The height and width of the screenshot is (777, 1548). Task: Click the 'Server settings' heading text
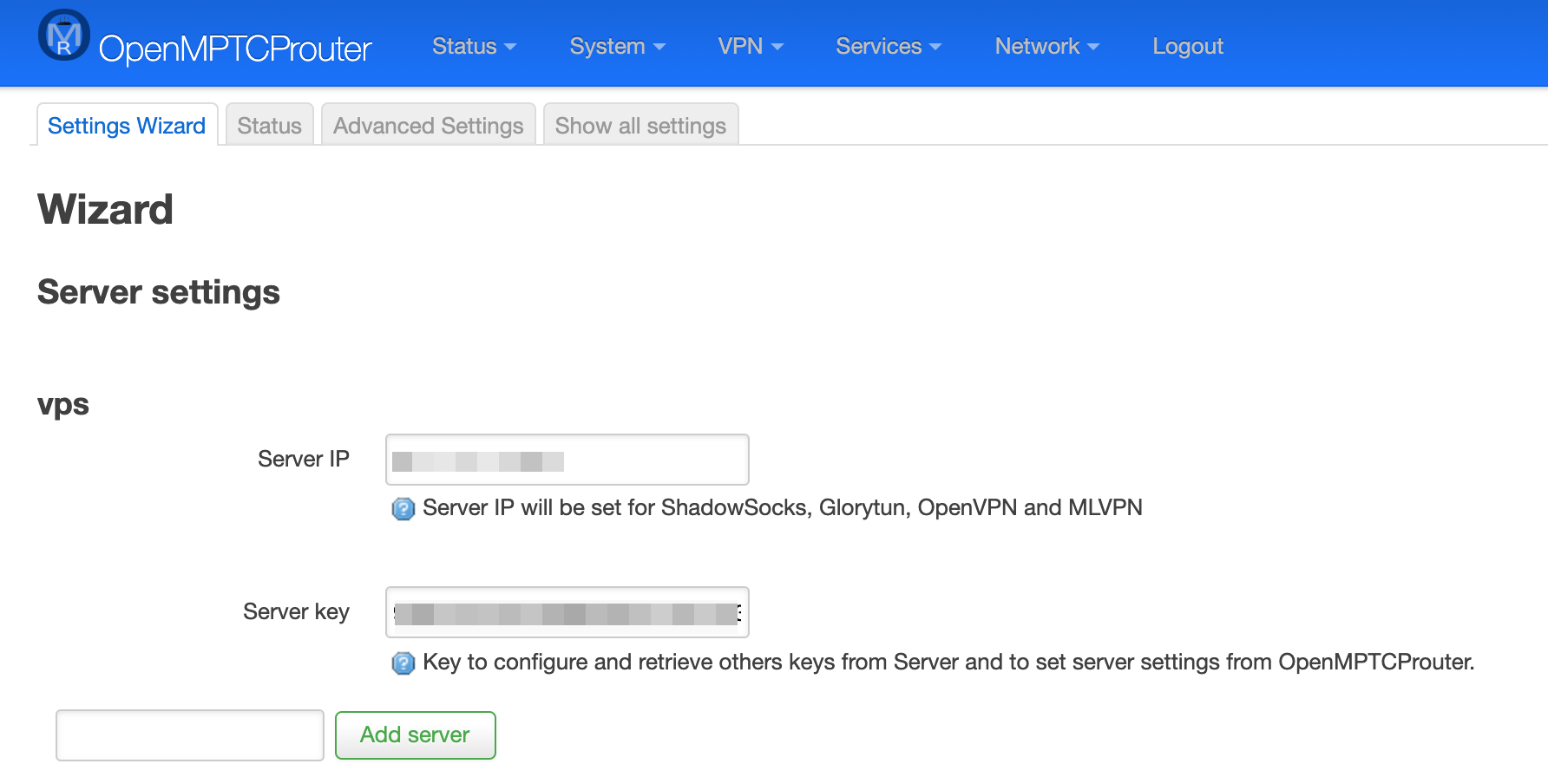pos(159,292)
